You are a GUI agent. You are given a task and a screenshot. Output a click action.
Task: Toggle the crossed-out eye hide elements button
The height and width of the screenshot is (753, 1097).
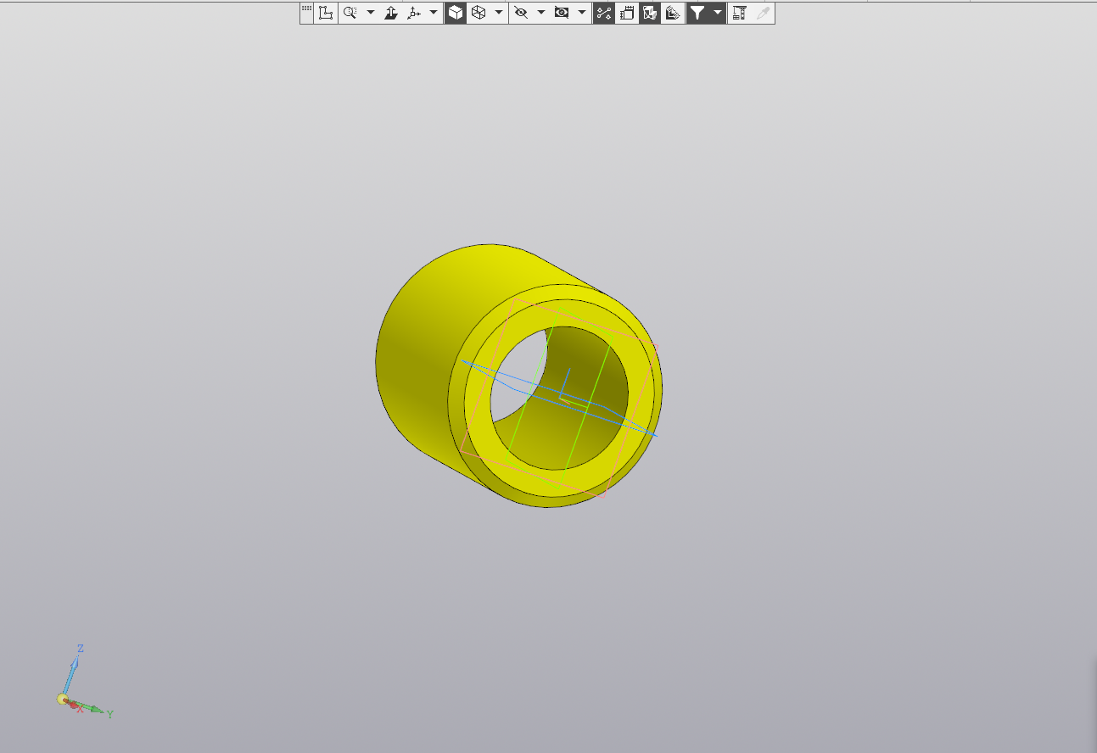click(521, 13)
